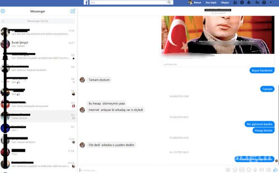279x173 pixels.
Task: Start a new message with compose icon
Action: tap(73, 11)
